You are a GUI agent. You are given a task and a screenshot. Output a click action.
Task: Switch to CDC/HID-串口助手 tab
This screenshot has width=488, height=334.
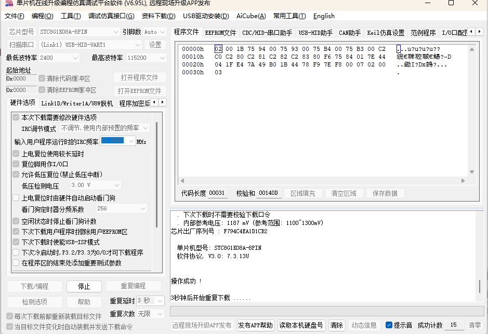tap(267, 33)
